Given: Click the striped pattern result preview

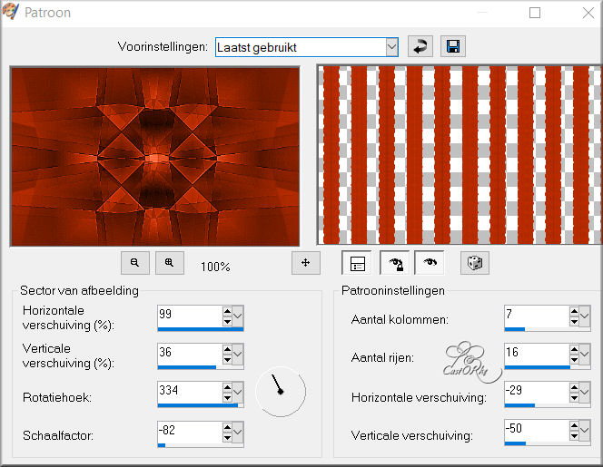Looking at the screenshot, I should pos(460,155).
